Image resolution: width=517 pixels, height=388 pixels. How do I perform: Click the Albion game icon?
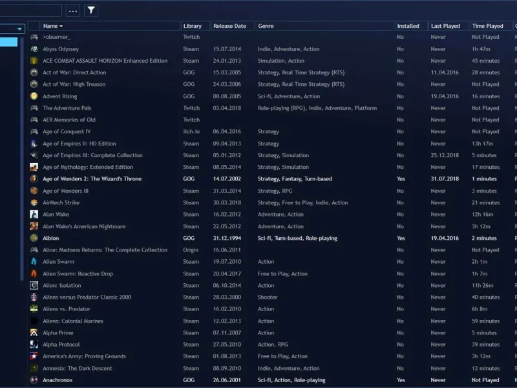tap(34, 238)
